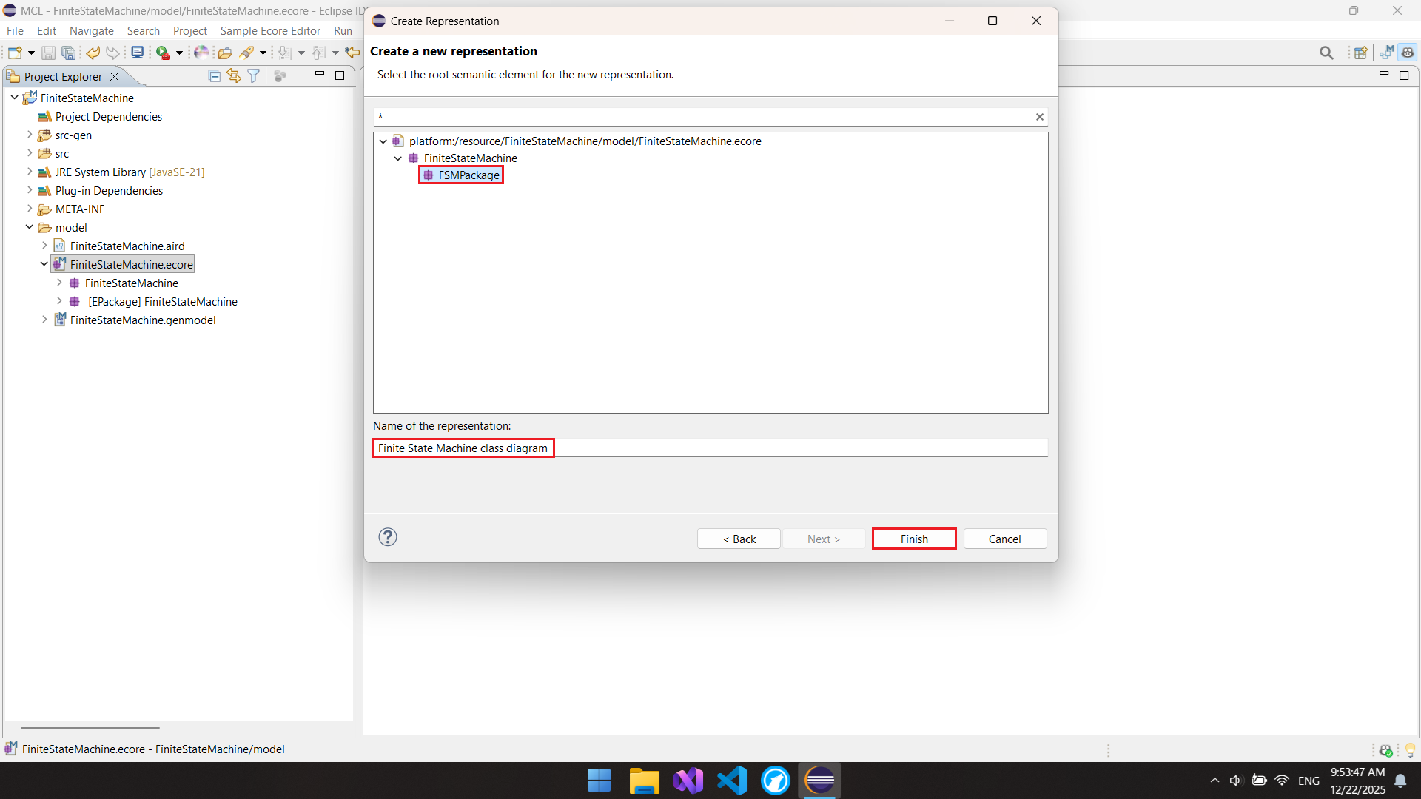
Task: Open the Open Perspective toolbar icon
Action: (1360, 53)
